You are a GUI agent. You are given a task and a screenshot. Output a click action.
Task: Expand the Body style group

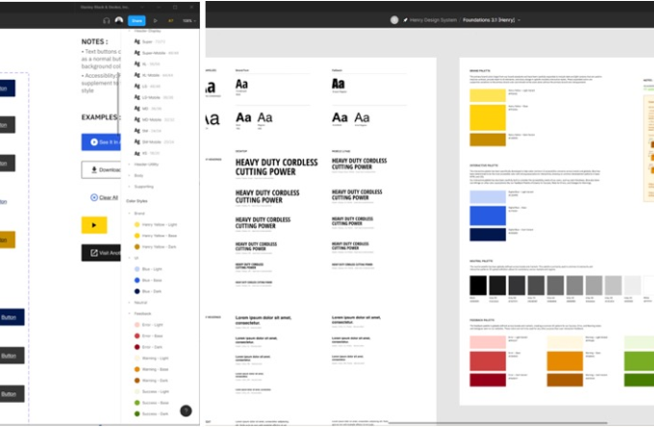[x=138, y=176]
